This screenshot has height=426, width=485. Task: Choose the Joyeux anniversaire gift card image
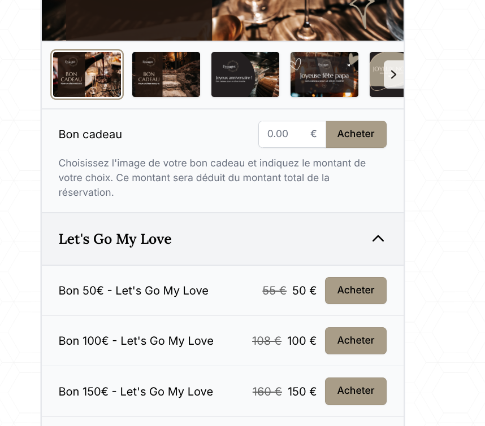[245, 74]
